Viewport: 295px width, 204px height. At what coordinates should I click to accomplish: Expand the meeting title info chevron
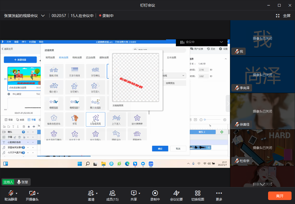tap(43, 16)
